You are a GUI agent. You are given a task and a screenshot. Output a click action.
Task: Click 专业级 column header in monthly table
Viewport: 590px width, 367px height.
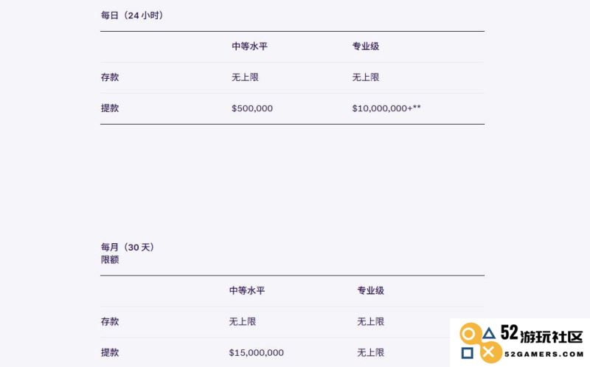click(x=371, y=290)
